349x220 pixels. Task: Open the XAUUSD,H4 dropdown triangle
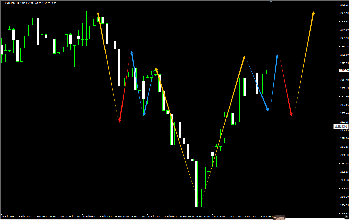point(3,3)
